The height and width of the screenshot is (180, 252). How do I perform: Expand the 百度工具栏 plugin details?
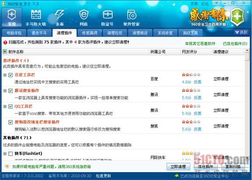point(5,75)
